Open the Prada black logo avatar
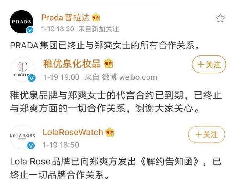The height and width of the screenshot is (188, 235). click(22, 22)
